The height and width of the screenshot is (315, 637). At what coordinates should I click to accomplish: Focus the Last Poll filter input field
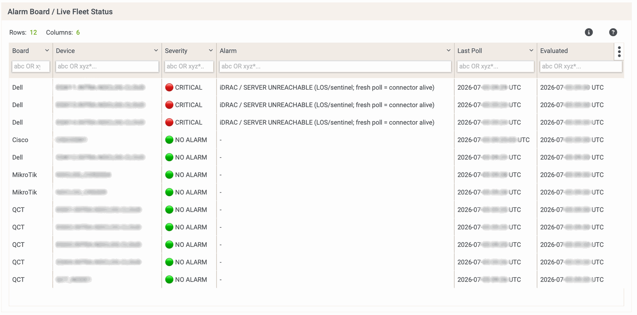click(496, 67)
